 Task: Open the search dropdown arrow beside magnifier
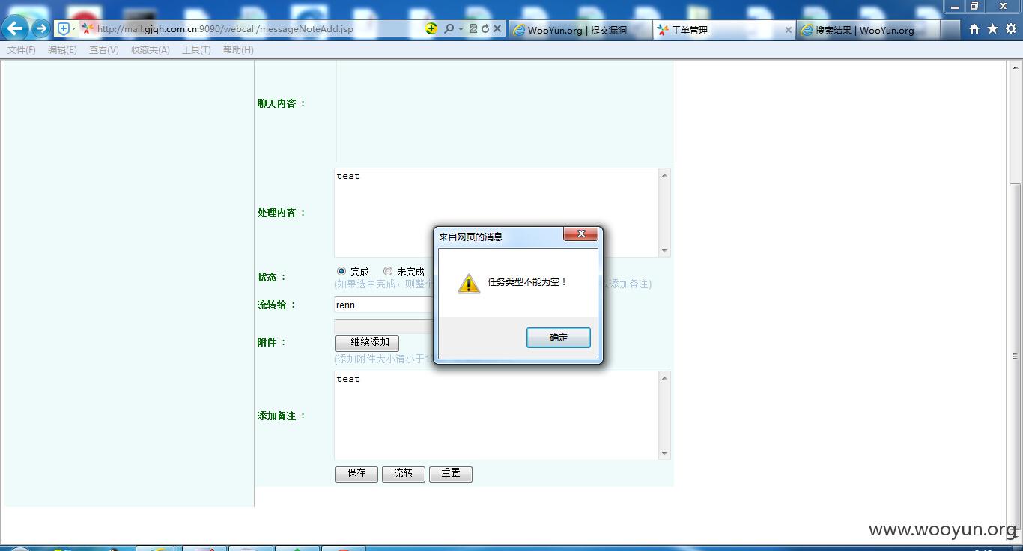461,29
